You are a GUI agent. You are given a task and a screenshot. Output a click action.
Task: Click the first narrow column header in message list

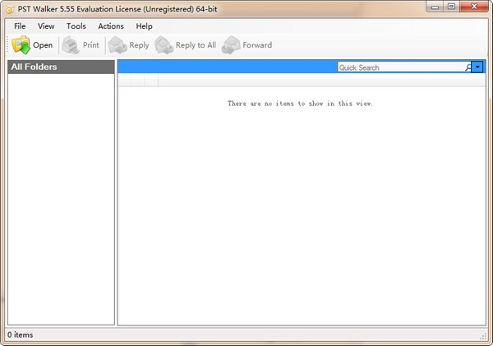[125, 81]
